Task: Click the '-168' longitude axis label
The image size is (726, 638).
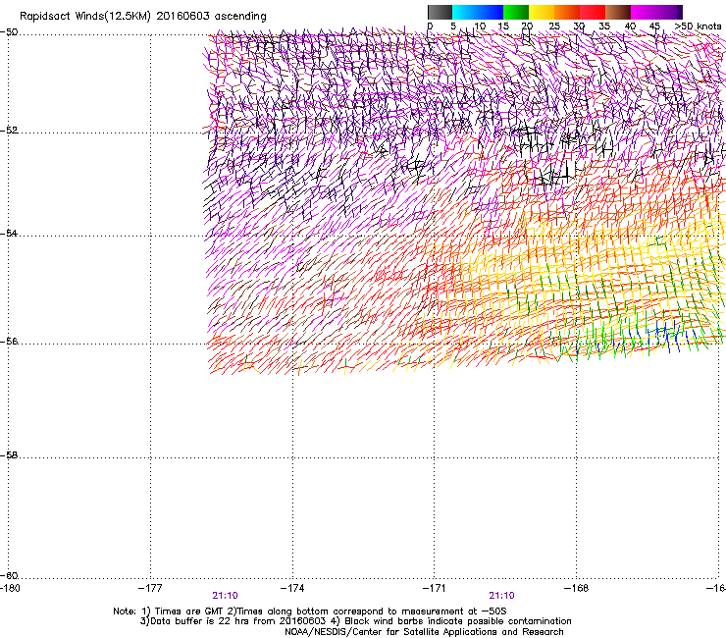Action: [577, 588]
